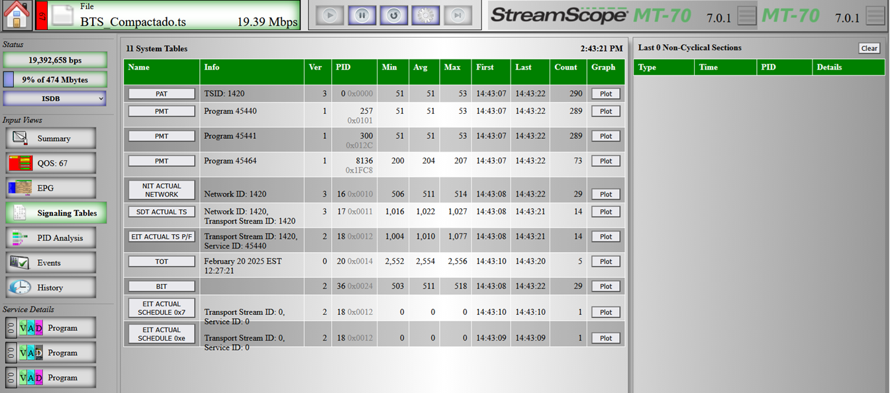Pause the stream playback
890x393 pixels.
362,15
